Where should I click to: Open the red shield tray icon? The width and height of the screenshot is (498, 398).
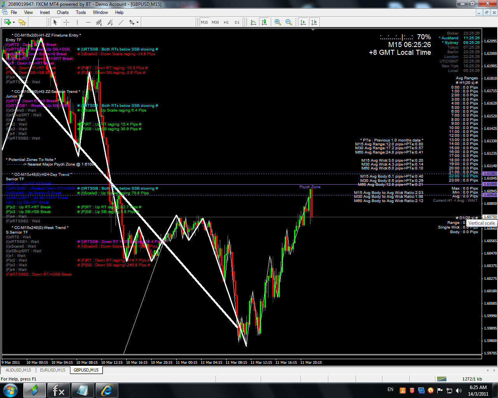coord(412,391)
